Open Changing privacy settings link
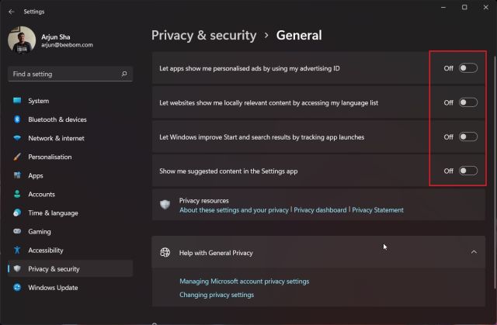Screen dimensions: 497x325 217,295
